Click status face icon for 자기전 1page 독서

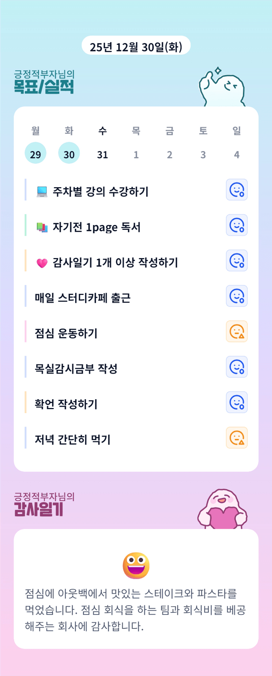[236, 225]
